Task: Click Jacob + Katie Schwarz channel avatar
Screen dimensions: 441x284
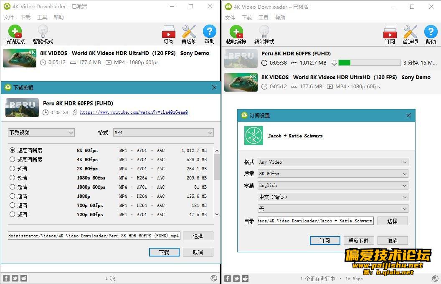Action: pos(253,135)
